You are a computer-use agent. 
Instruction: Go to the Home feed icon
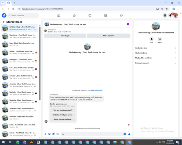pos(59,16)
